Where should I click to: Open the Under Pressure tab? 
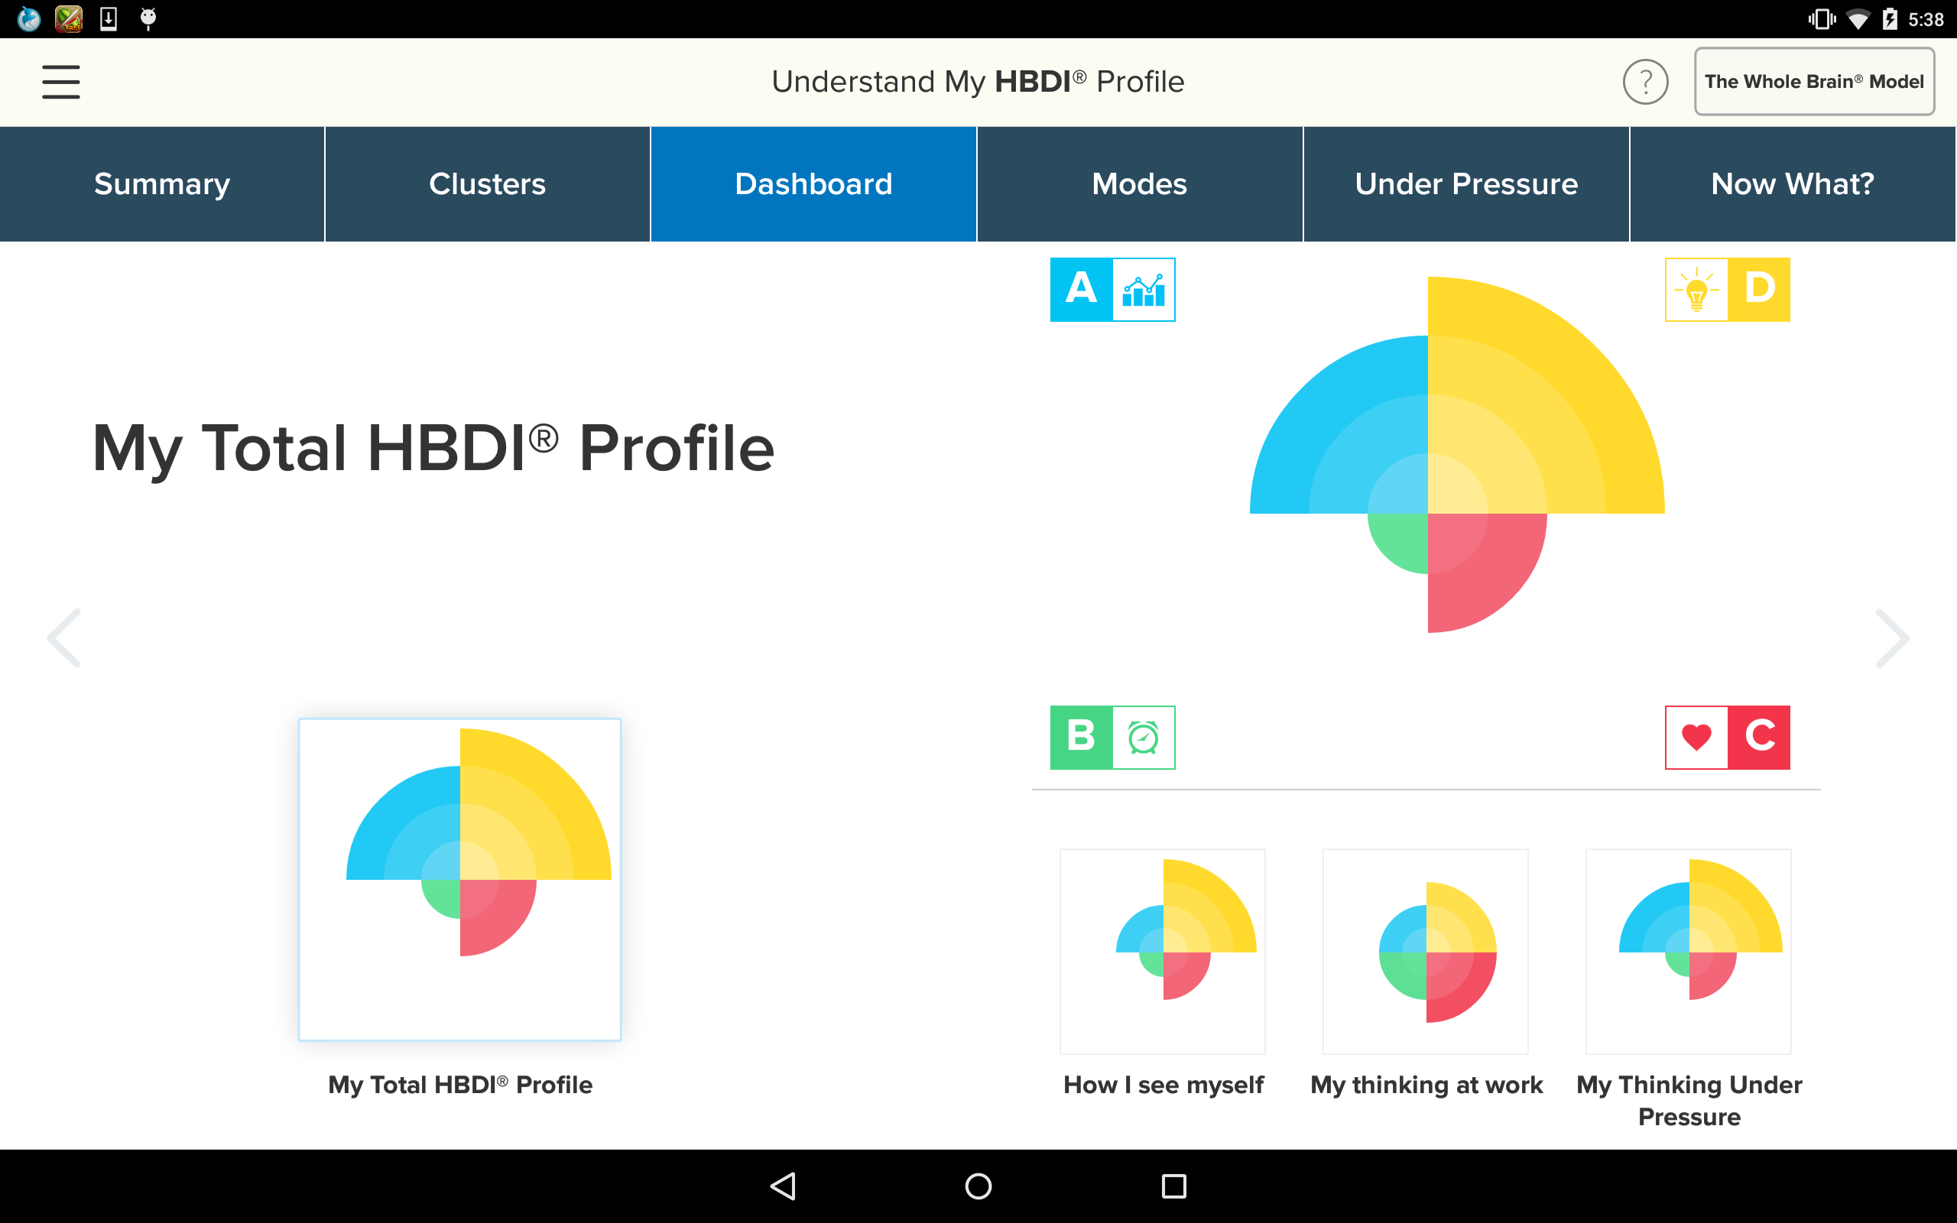click(1466, 184)
